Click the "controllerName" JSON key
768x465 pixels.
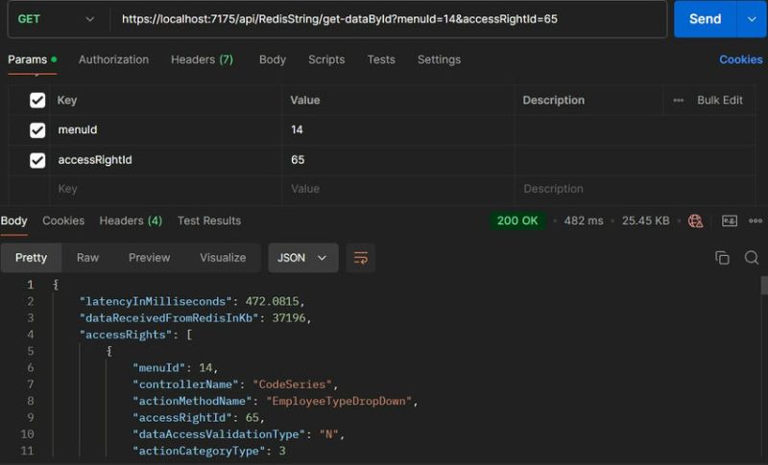point(185,384)
